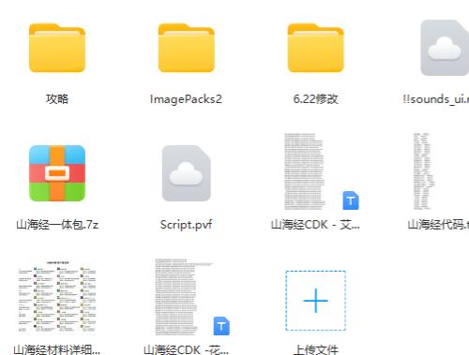The image size is (469, 355).
Task: Click the plus icon to upload file
Action: click(315, 301)
